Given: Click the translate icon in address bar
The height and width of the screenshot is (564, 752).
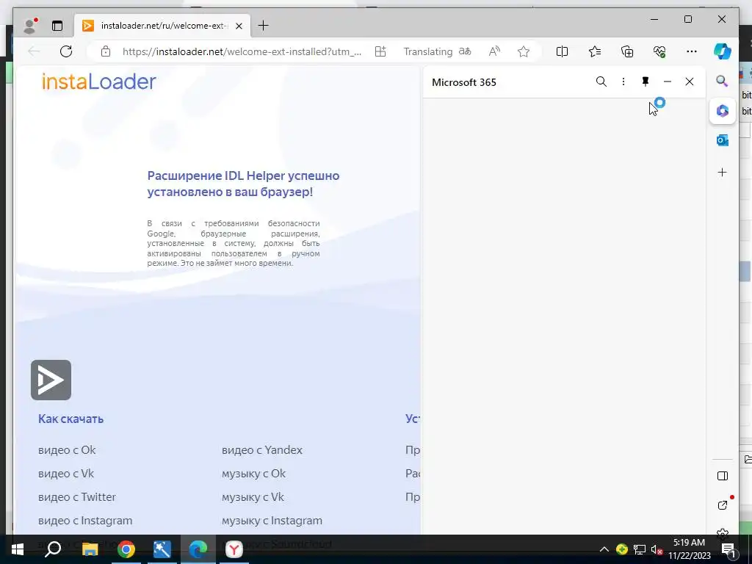Looking at the screenshot, I should (465, 51).
